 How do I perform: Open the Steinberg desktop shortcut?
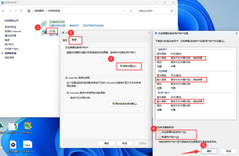(x=28, y=128)
